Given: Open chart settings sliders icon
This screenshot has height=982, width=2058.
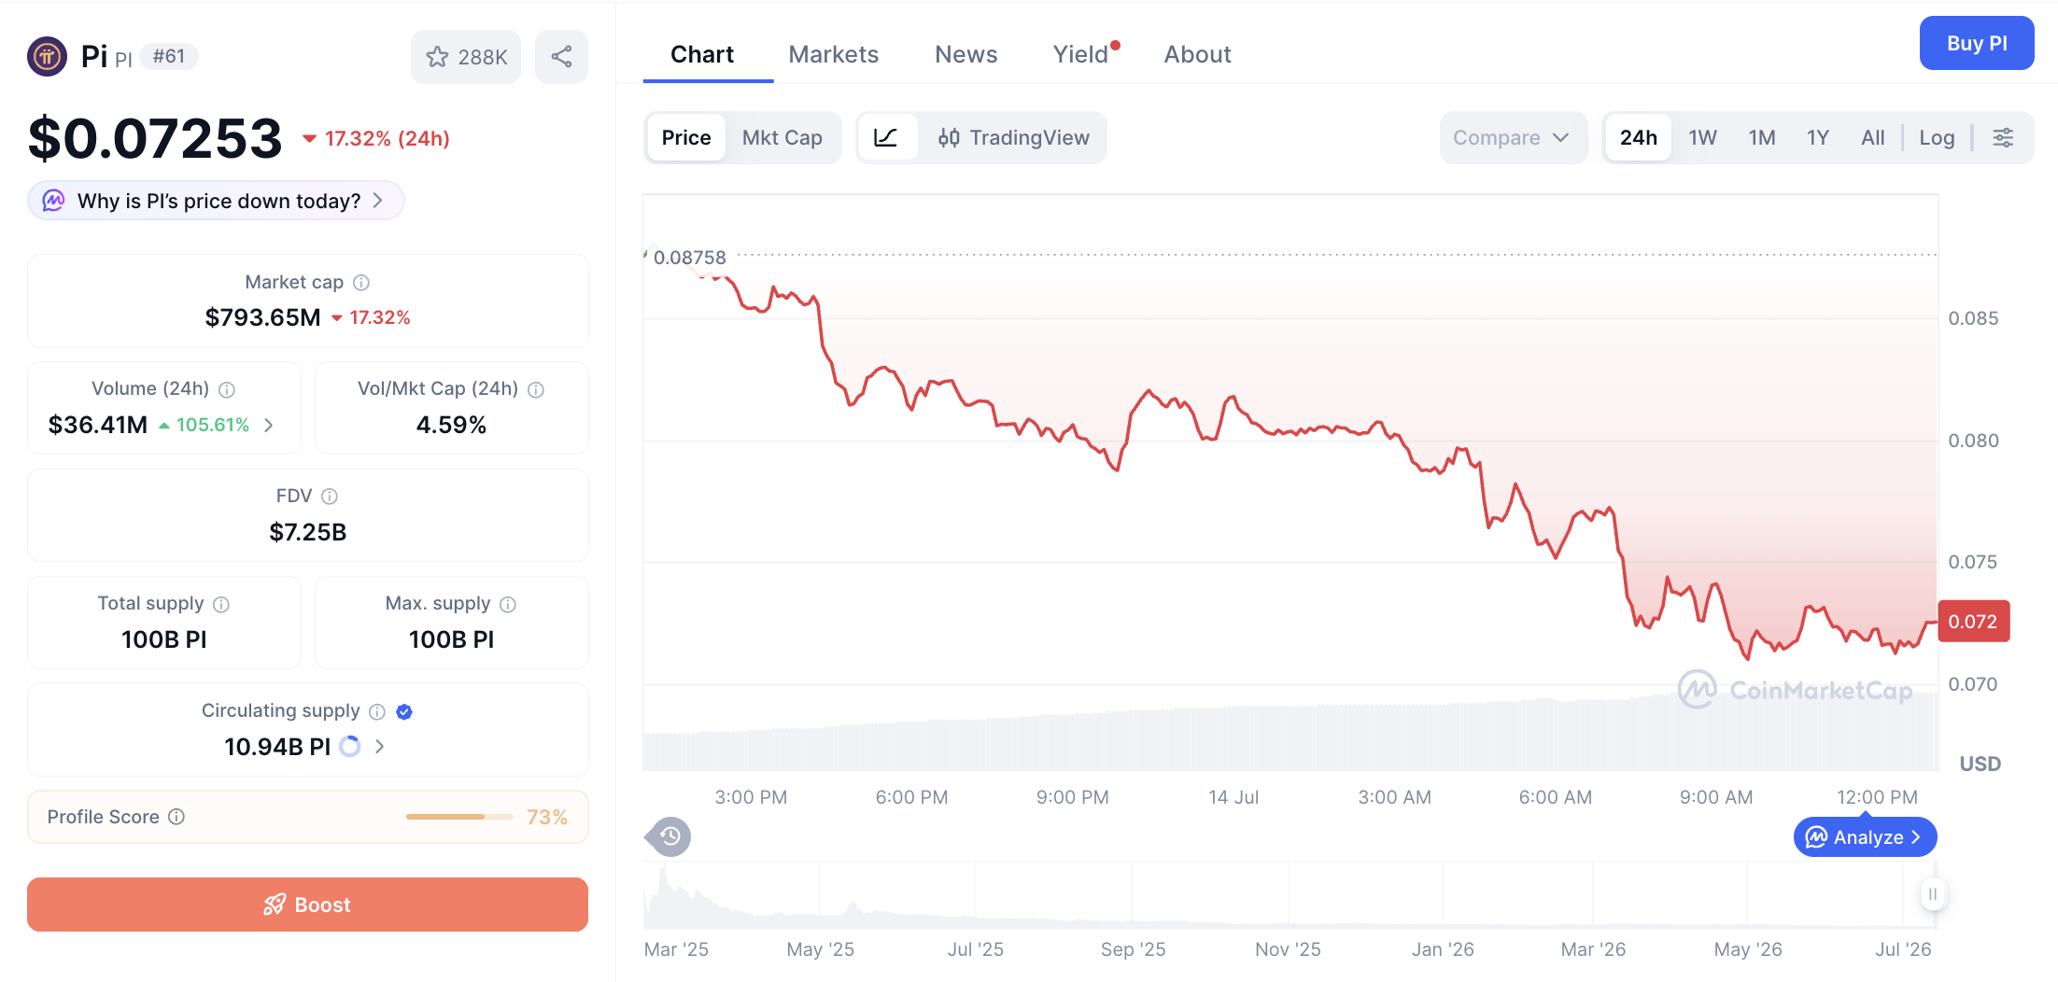Looking at the screenshot, I should pyautogui.click(x=2003, y=137).
